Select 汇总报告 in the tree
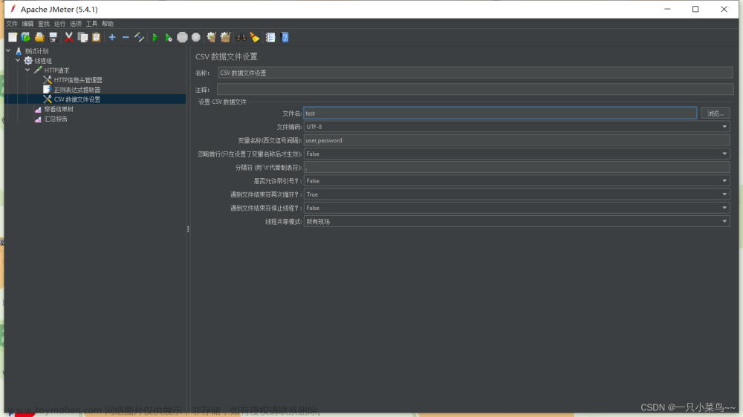The width and height of the screenshot is (743, 417). (56, 119)
